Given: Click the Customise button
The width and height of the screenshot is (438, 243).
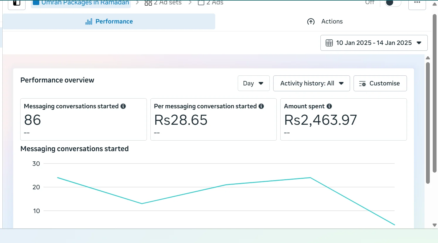Looking at the screenshot, I should tap(380, 83).
